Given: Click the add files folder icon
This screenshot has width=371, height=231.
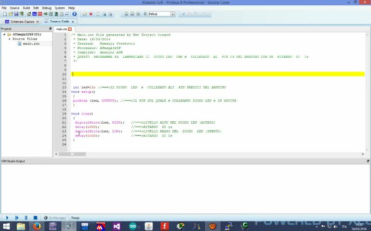Looking at the screenshot, I should [85, 14].
